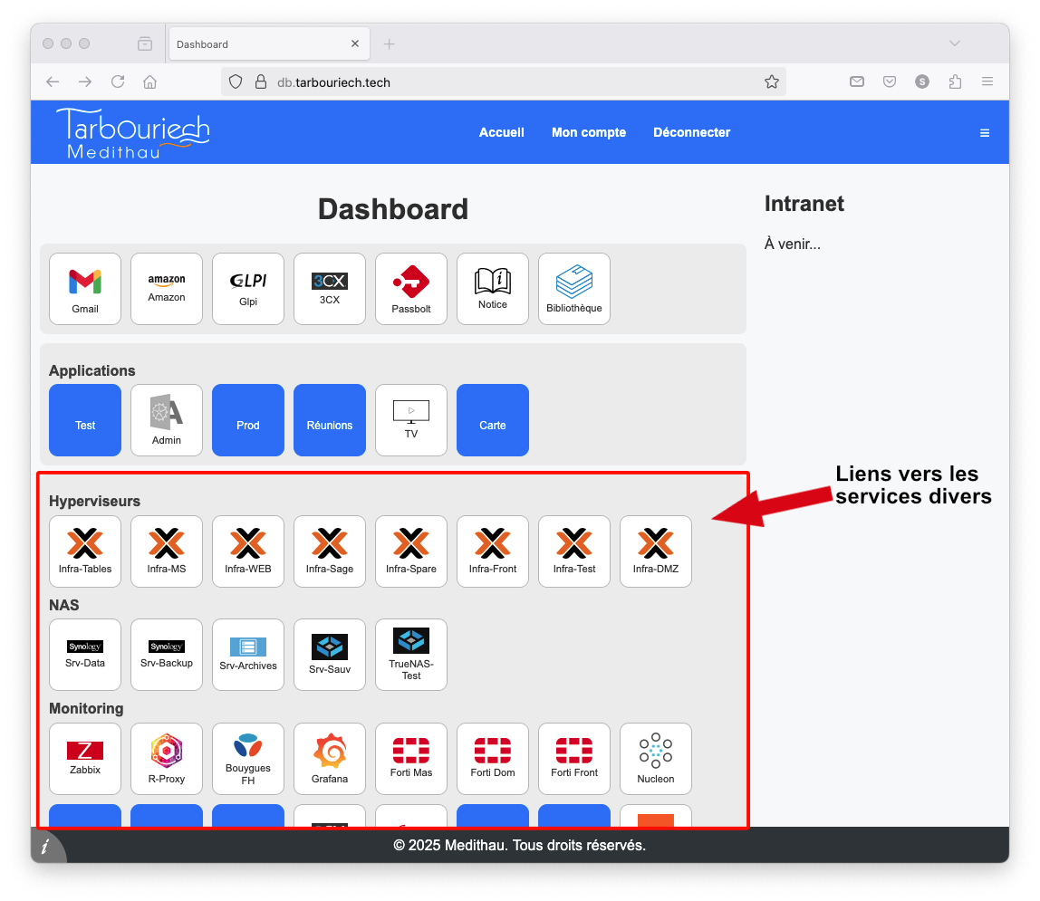This screenshot has width=1040, height=901.
Task: Launch the GLPI tile
Action: click(x=248, y=288)
